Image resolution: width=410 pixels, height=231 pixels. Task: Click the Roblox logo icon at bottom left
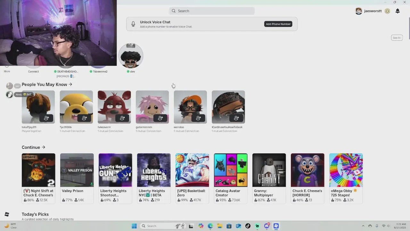[x=7, y=214]
